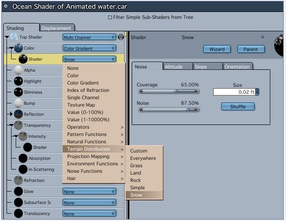Collapse the Transparency tree node
Screen dimensions: 286x221
coord(11,125)
